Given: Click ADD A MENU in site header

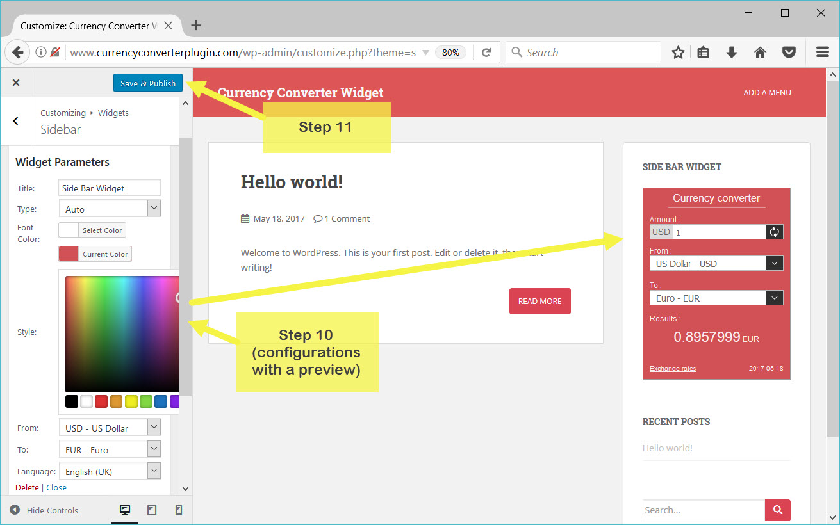Looking at the screenshot, I should click(767, 92).
